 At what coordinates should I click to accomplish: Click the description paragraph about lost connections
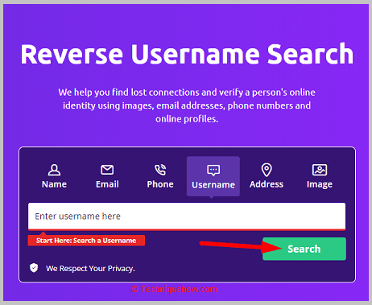coord(187,105)
